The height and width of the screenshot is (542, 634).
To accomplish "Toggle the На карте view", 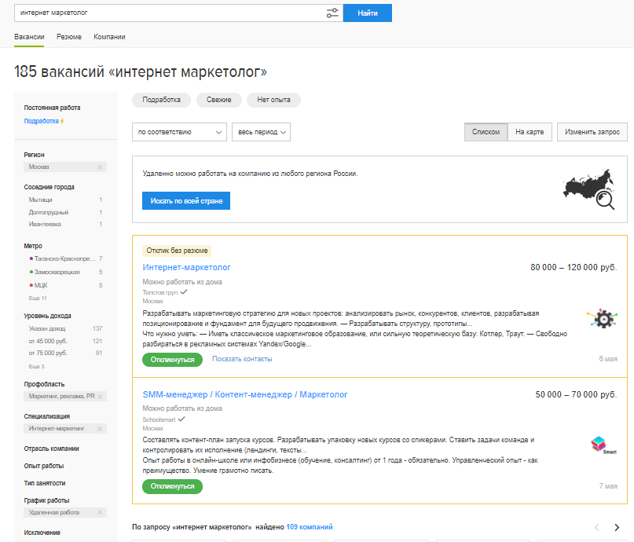I will [530, 132].
